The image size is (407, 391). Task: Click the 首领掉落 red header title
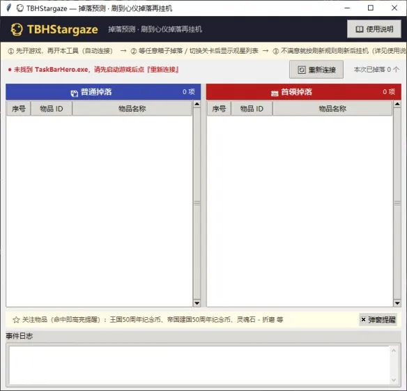click(296, 92)
